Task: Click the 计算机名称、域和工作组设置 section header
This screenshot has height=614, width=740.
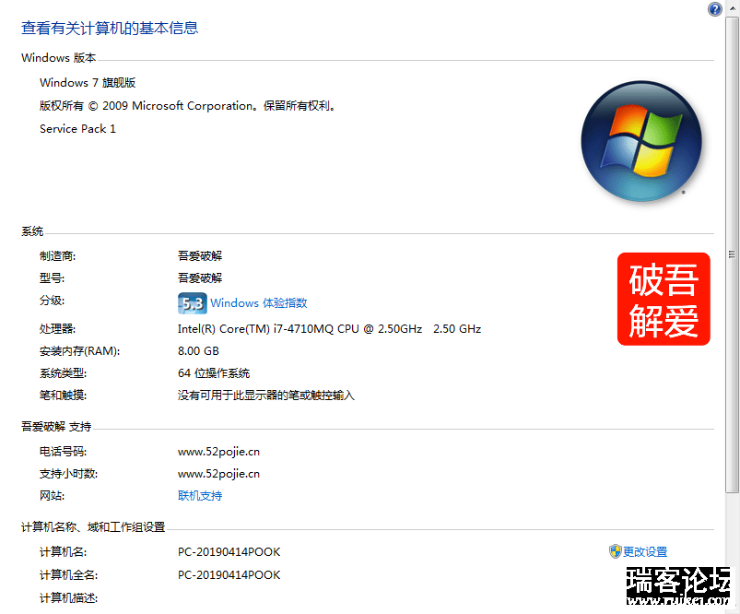Action: click(x=93, y=526)
